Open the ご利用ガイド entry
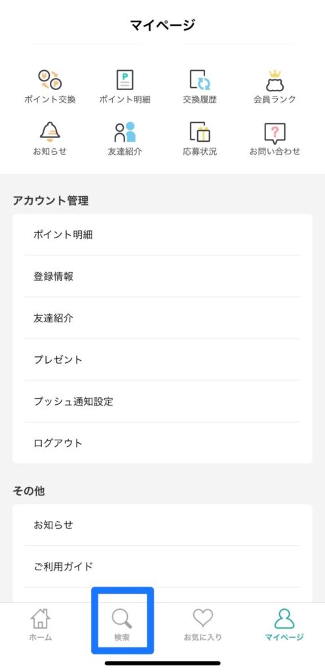Screen dimensions: 325x672 (x=162, y=566)
